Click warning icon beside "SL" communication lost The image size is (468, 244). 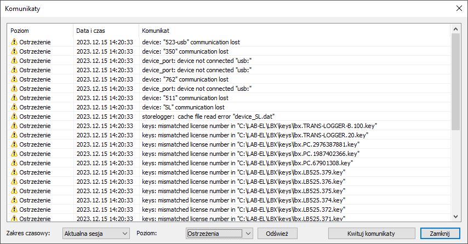[x=14, y=107]
